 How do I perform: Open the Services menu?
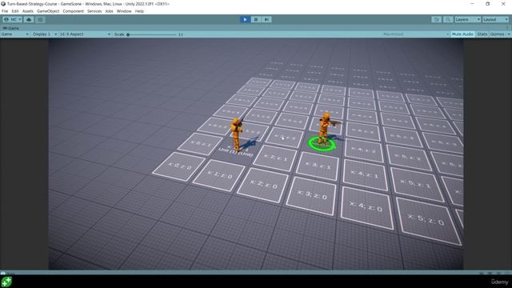94,11
